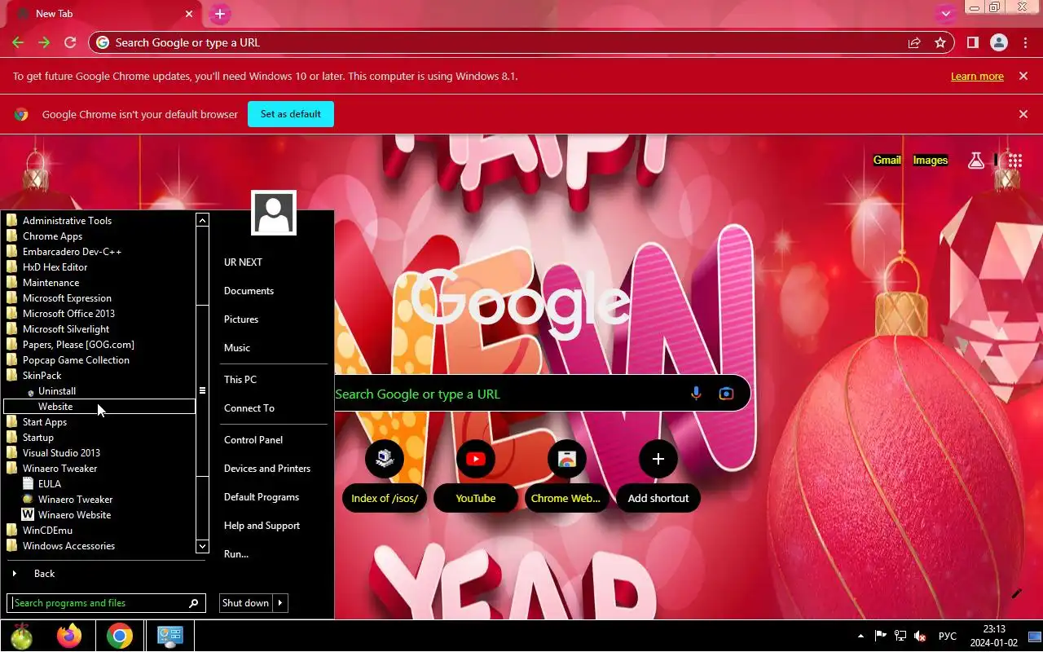Click the Search programs and files box
The image size is (1043, 652).
point(106,603)
